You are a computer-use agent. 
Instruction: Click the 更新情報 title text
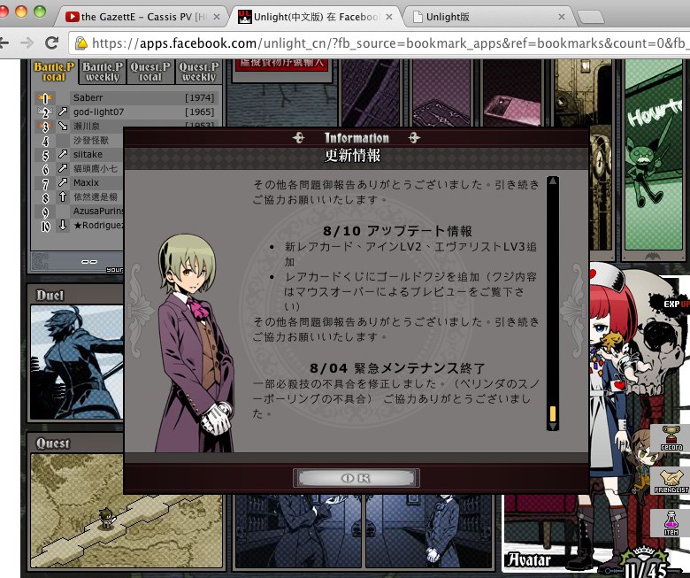352,156
